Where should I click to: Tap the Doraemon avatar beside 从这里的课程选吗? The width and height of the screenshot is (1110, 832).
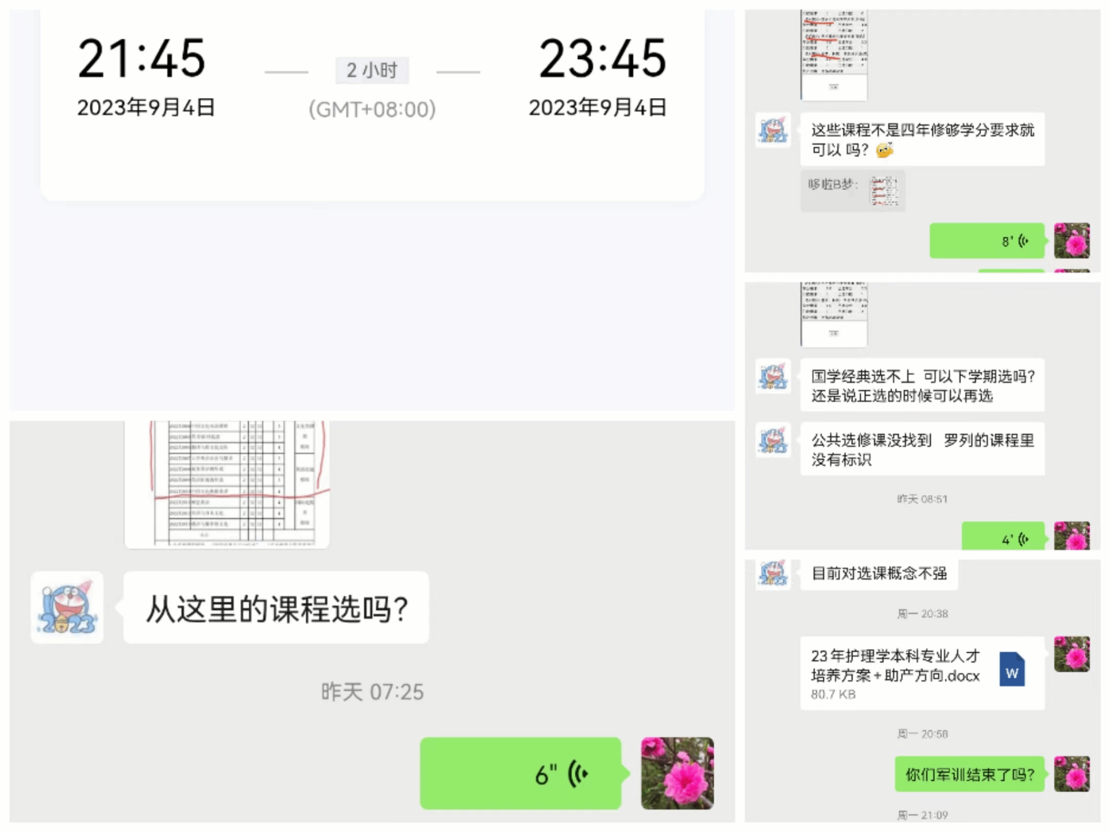coord(67,608)
